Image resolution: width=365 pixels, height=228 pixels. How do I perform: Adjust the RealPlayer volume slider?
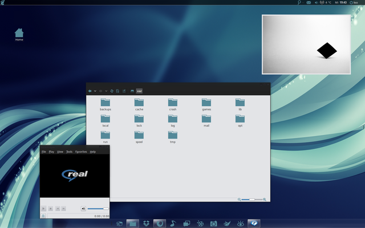tap(98, 209)
